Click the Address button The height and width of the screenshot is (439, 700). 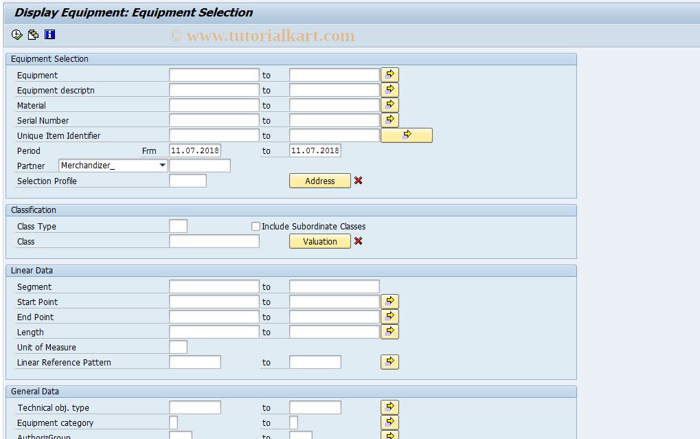coord(319,181)
